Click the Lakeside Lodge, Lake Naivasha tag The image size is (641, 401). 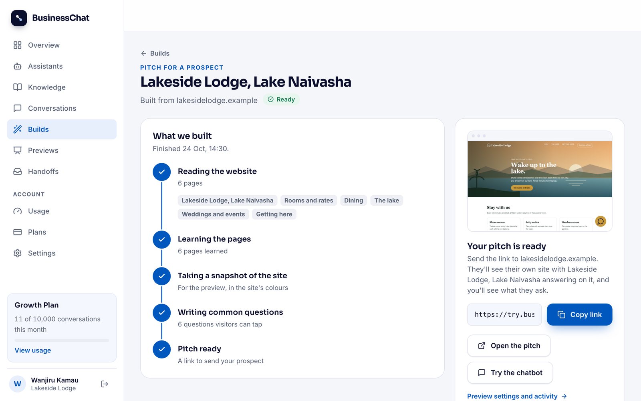point(227,200)
